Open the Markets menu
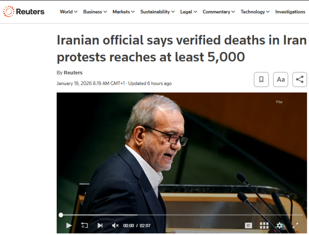This screenshot has width=309, height=235. (x=124, y=12)
